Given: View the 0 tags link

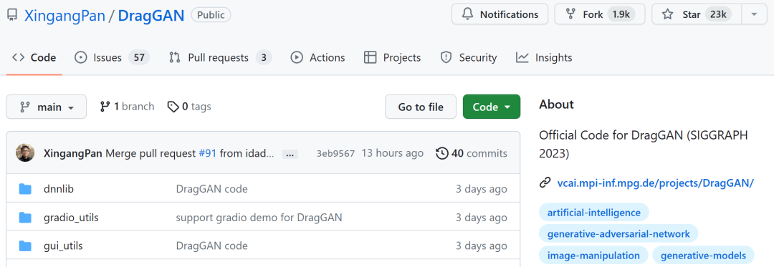Looking at the screenshot, I should (189, 107).
